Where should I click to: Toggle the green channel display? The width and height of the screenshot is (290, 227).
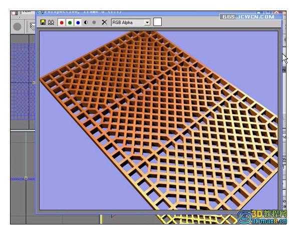(70, 23)
